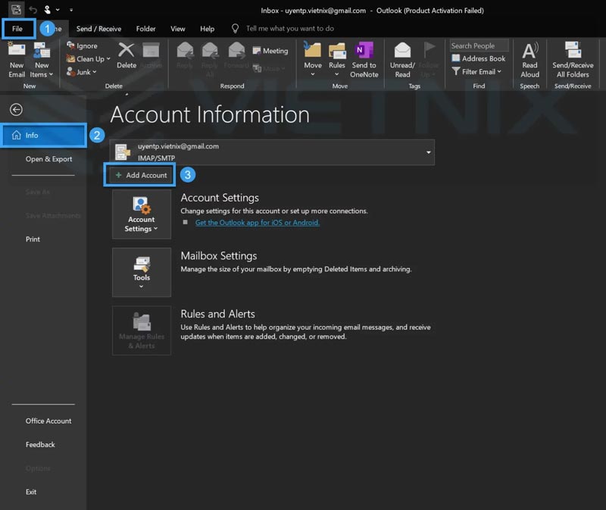Select Office Account in sidebar
This screenshot has width=606, height=510.
click(48, 421)
